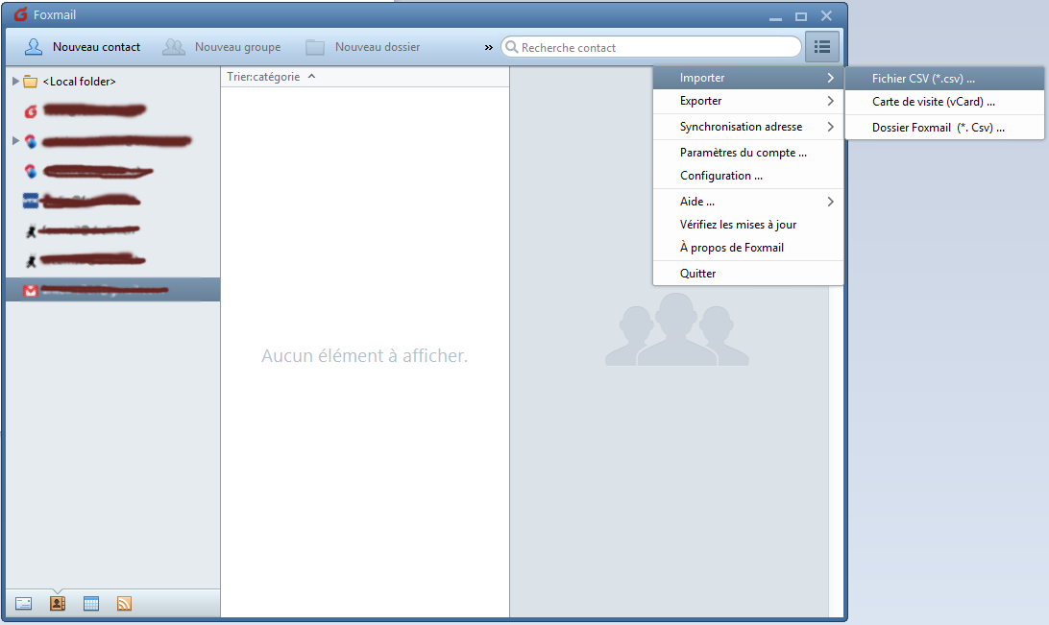
Task: Click the Nouveau contact button label
Action: pyautogui.click(x=96, y=47)
